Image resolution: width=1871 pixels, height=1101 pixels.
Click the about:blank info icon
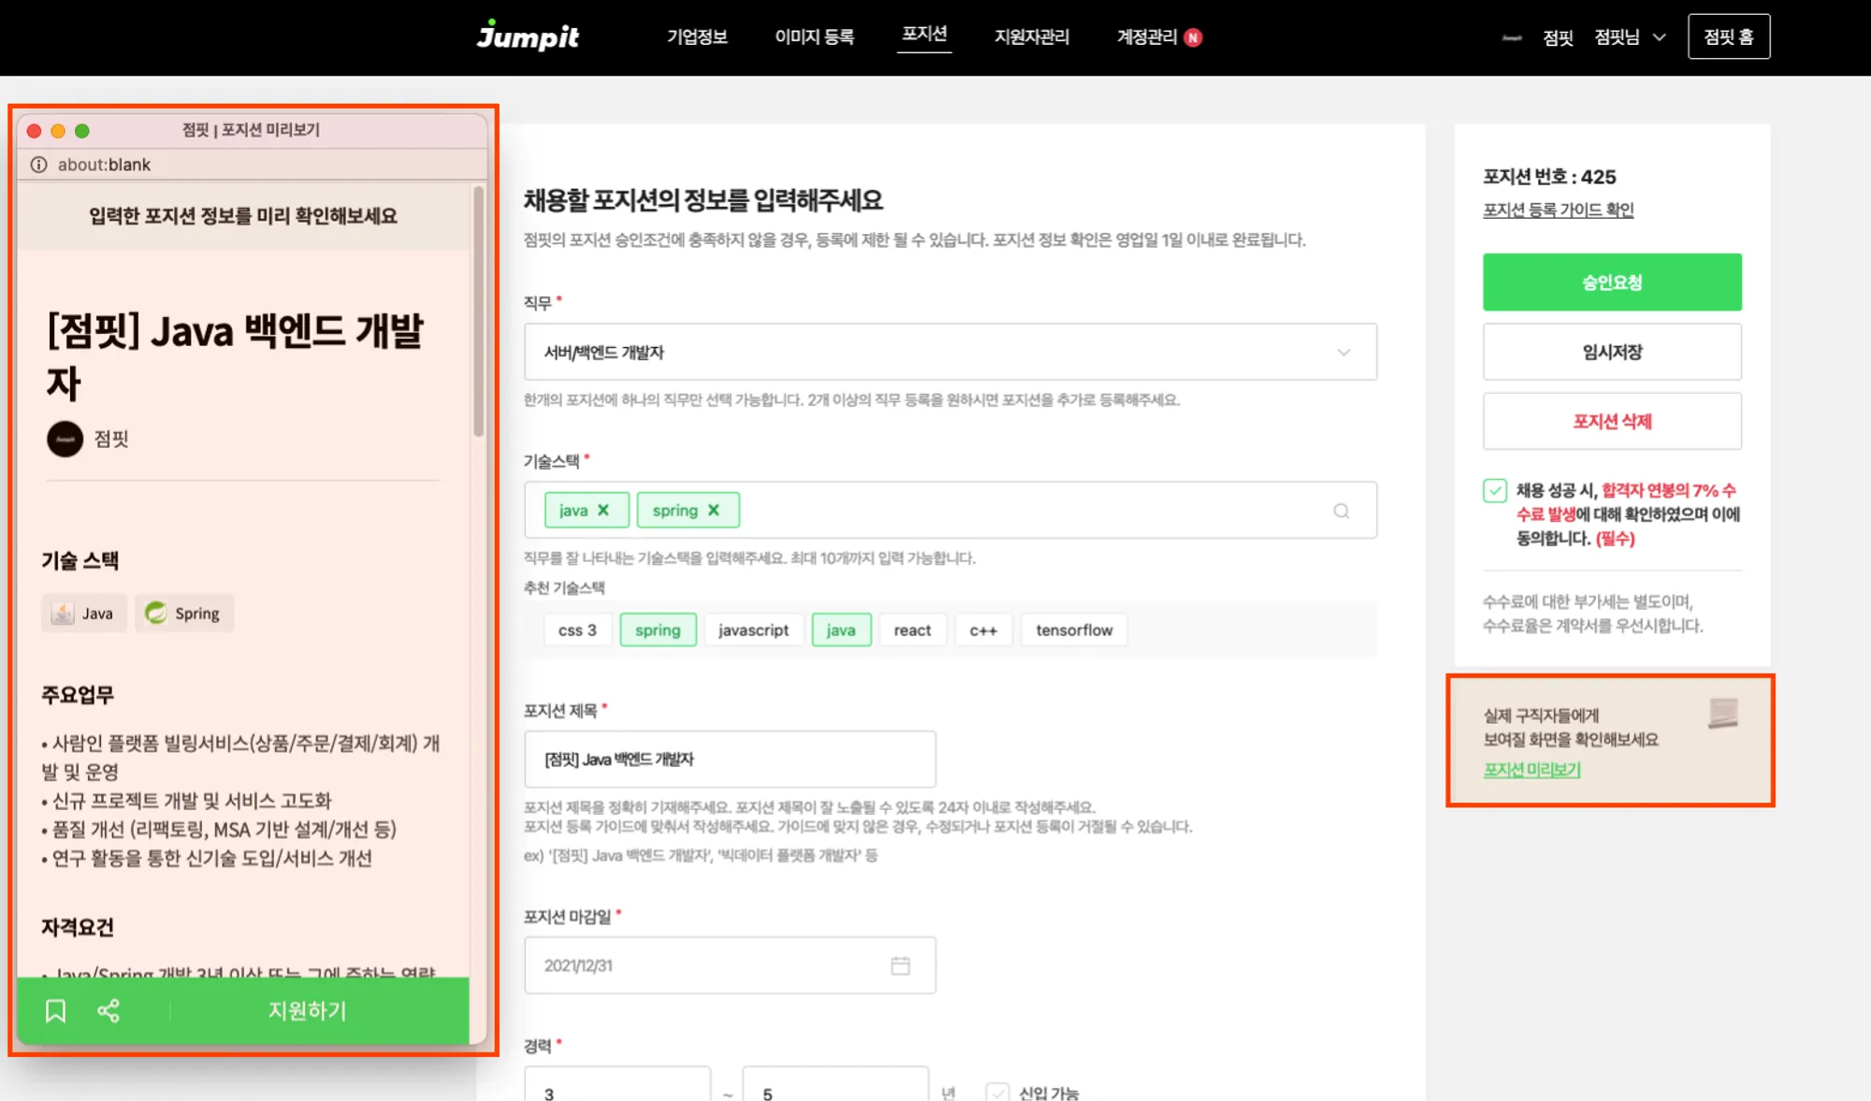38,165
